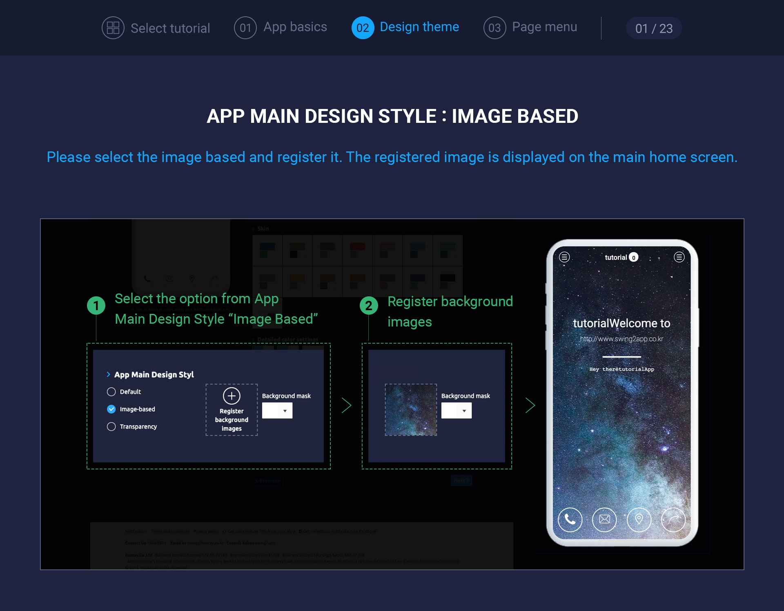Image resolution: width=784 pixels, height=611 pixels.
Task: Select the Image-based radio option
Action: coord(111,409)
